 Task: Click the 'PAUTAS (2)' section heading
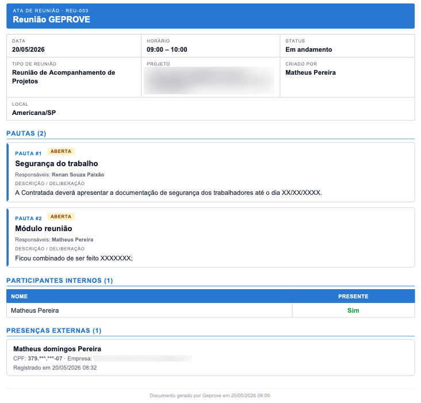26,133
